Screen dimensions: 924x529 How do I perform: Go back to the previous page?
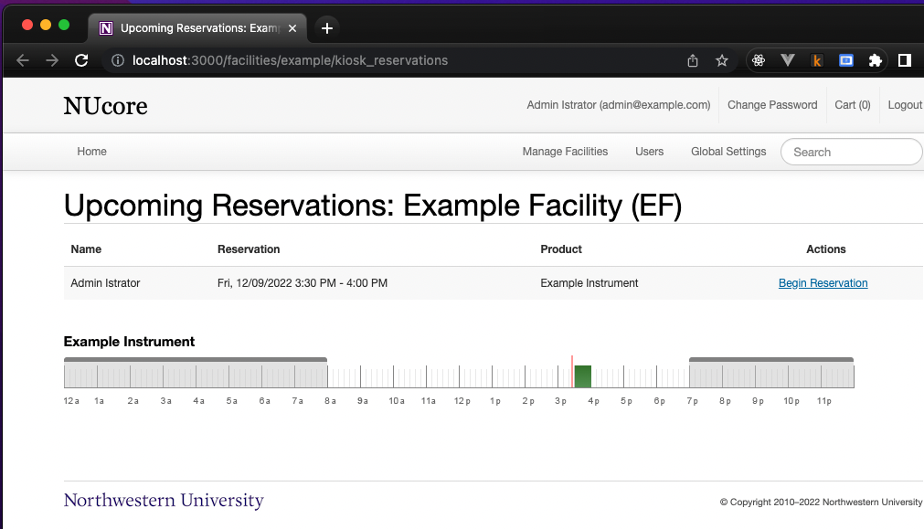[x=23, y=60]
